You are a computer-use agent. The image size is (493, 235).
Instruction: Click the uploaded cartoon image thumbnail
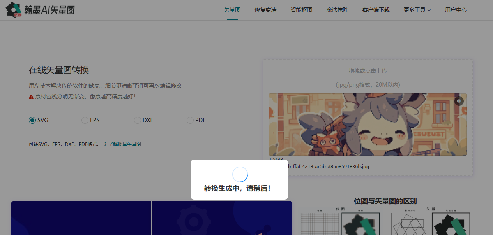click(368, 125)
